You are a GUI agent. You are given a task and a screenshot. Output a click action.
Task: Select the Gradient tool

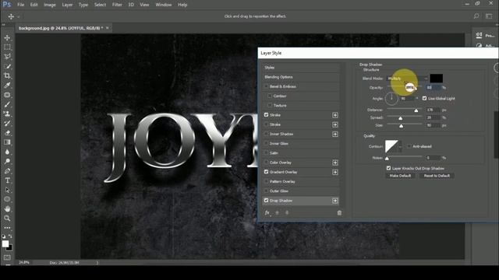click(7, 142)
